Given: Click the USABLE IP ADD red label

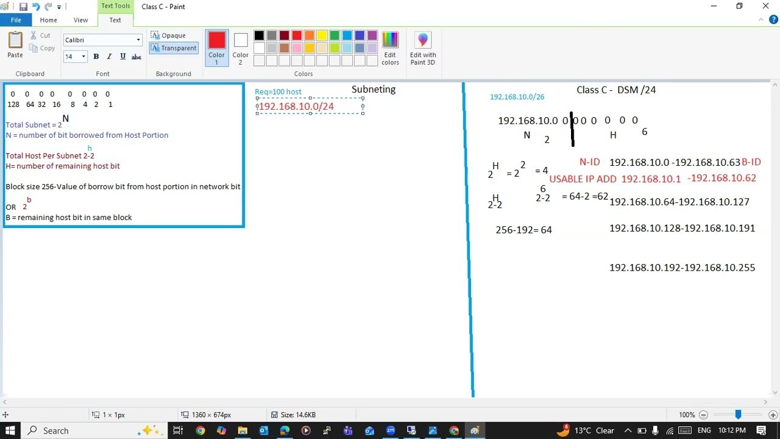Looking at the screenshot, I should click(583, 179).
